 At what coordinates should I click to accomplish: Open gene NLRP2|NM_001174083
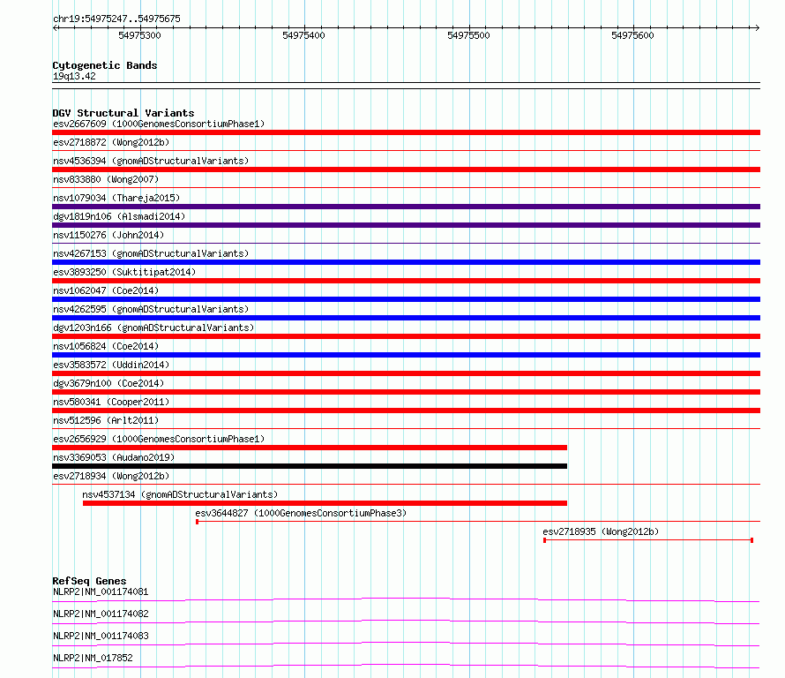[x=101, y=636]
